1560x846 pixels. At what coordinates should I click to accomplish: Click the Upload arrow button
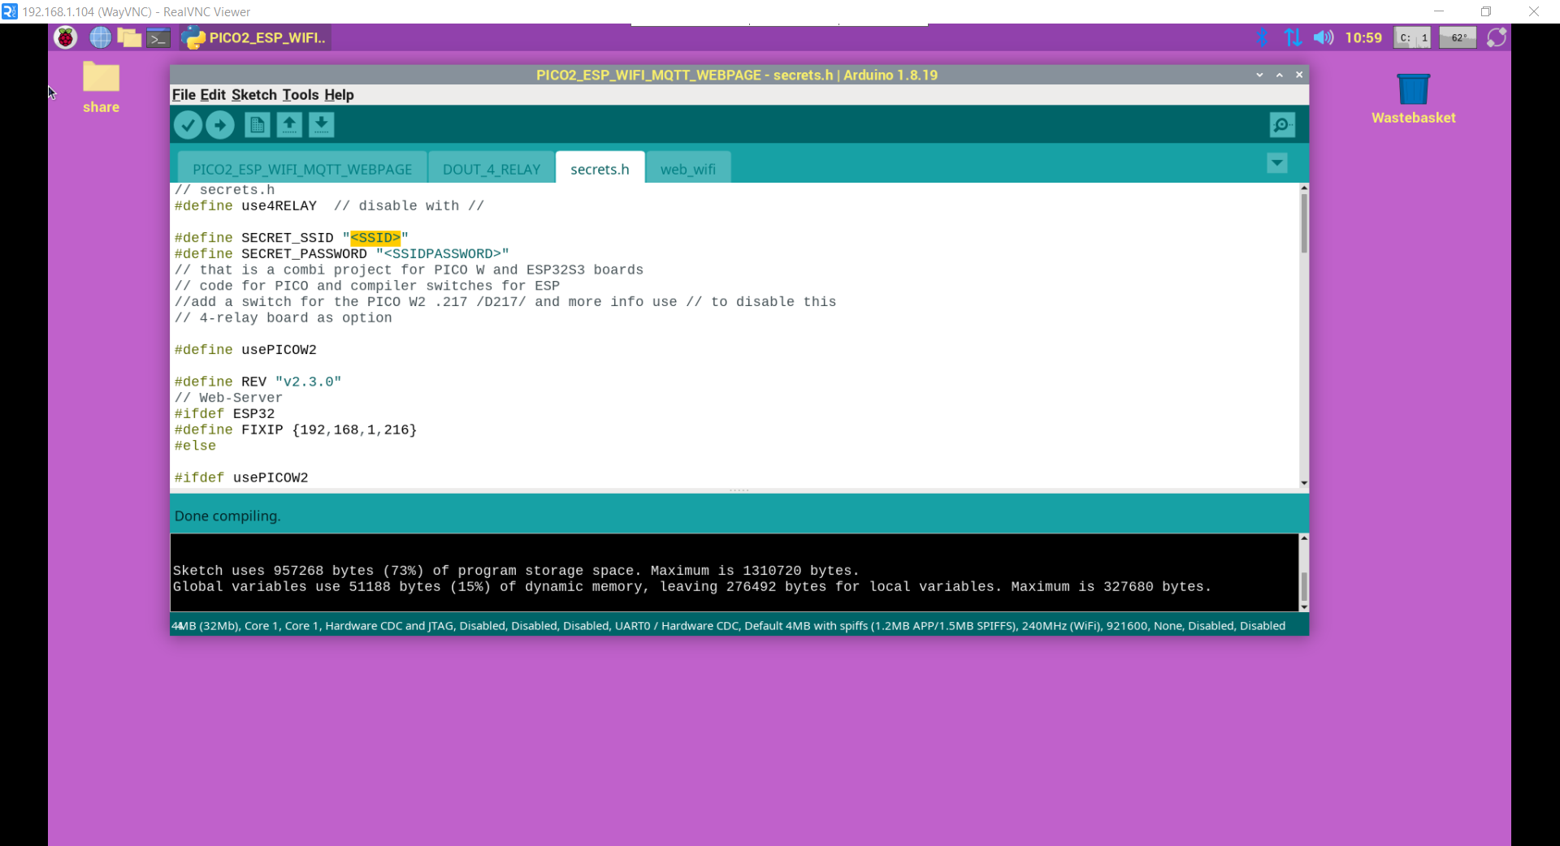(219, 125)
